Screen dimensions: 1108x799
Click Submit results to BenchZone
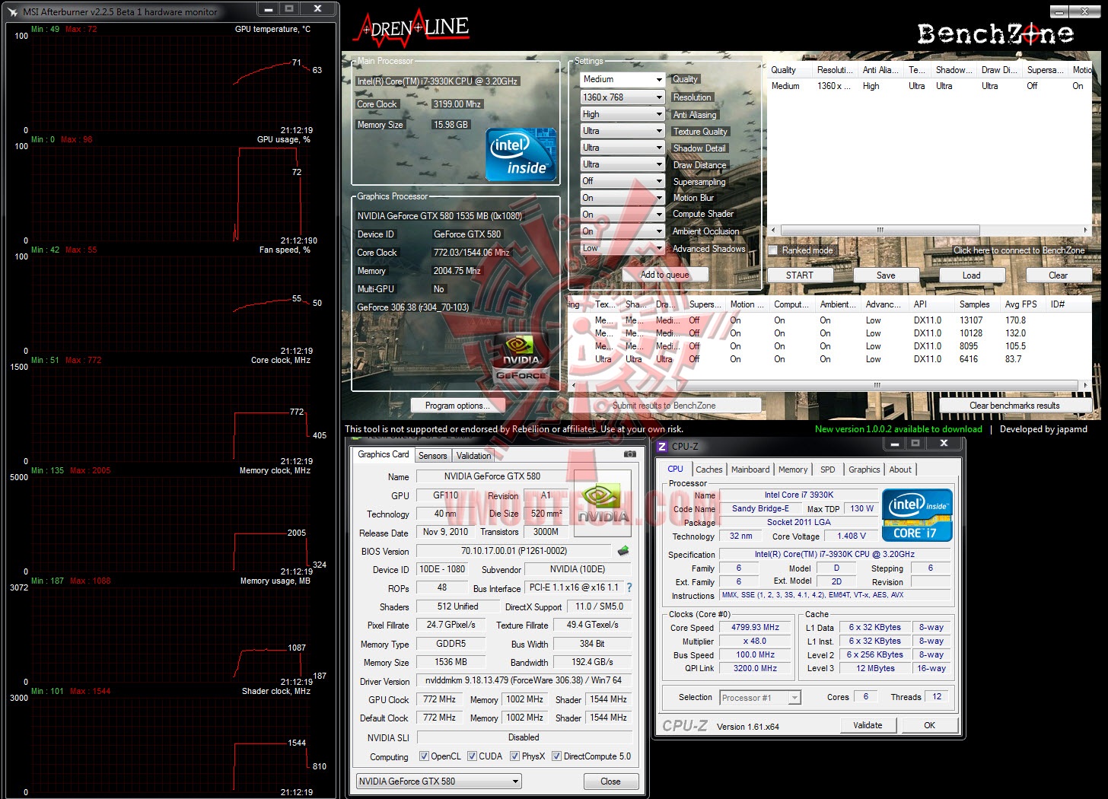pyautogui.click(x=664, y=406)
